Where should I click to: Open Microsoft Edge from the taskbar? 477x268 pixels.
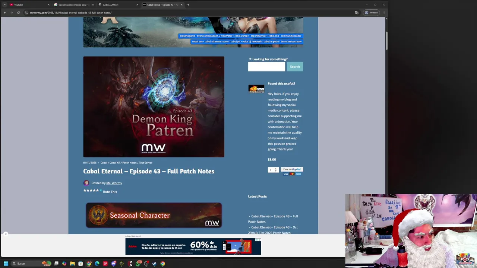tap(97, 264)
